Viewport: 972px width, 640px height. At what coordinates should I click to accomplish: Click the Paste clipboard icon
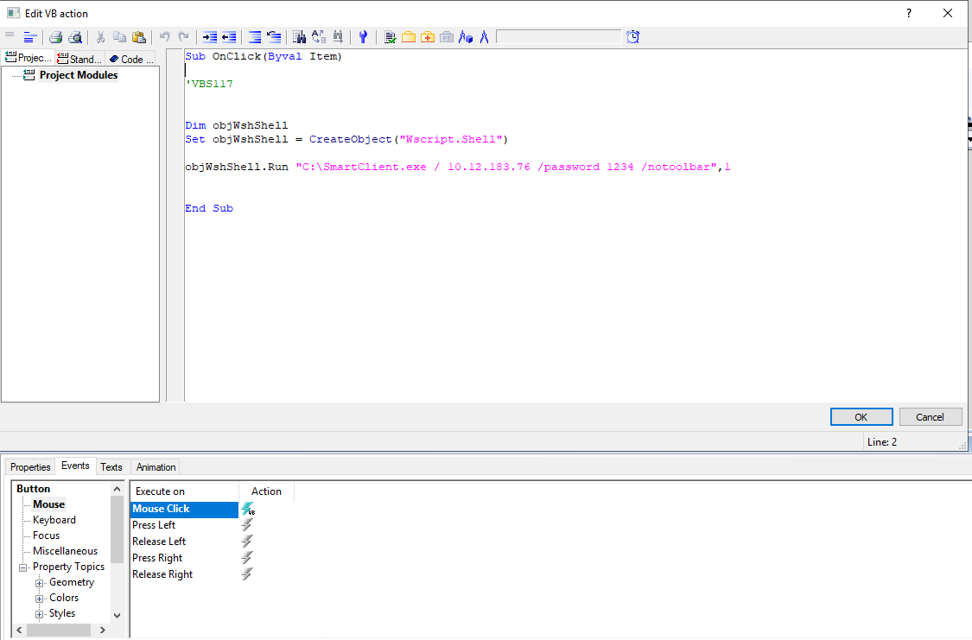coord(139,37)
